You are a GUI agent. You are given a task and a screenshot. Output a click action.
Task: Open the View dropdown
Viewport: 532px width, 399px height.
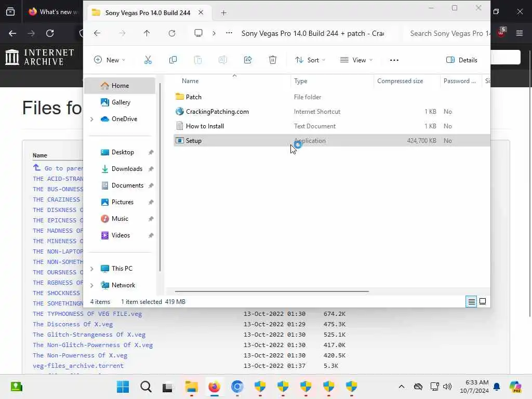tap(356, 60)
